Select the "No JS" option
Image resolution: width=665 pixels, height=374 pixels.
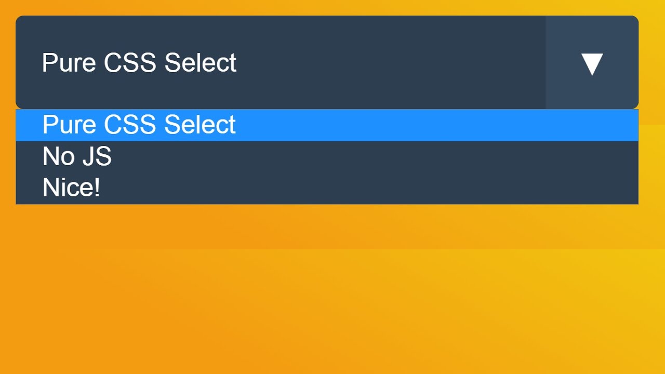[x=77, y=156]
